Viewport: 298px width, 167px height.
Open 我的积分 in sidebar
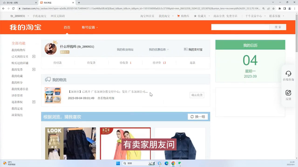click(17, 83)
